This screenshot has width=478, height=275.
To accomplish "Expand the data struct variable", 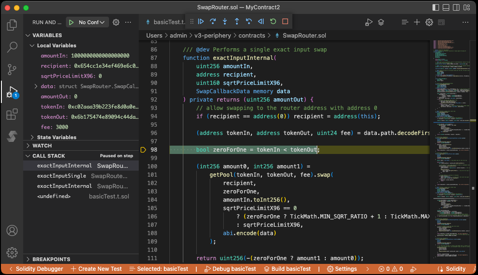I will pos(36,86).
